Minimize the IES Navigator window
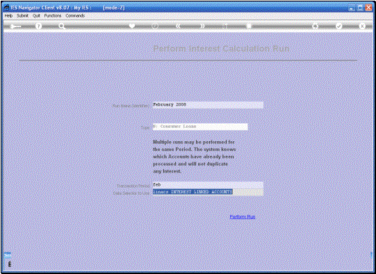376x274 pixels. point(352,8)
